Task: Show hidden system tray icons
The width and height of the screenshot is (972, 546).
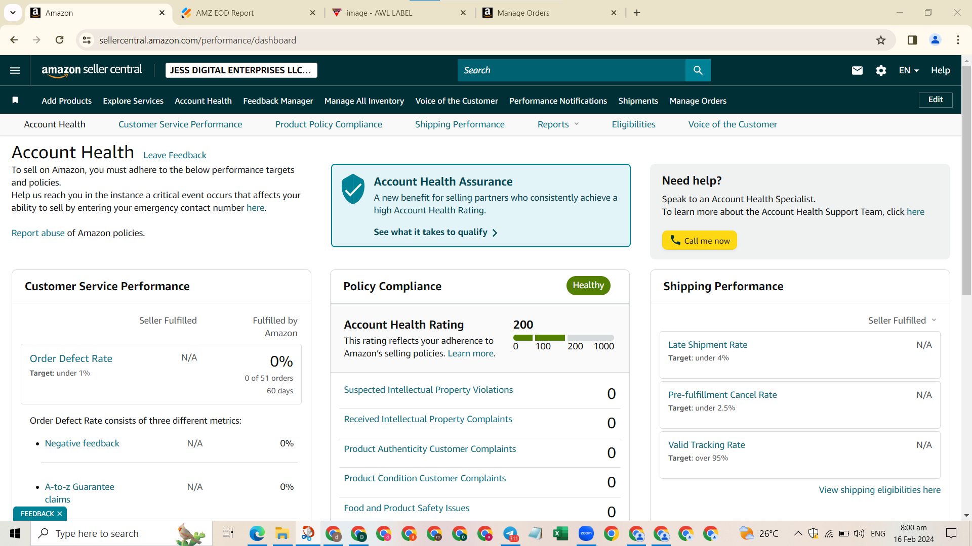Action: [798, 533]
